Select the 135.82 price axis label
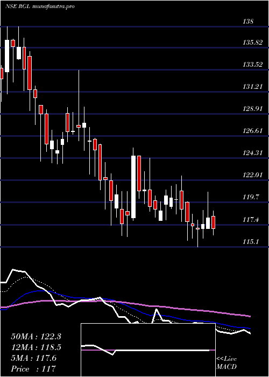 (253, 43)
